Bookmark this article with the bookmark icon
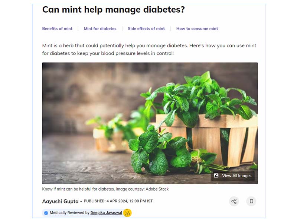Image resolution: width=297 pixels, height=222 pixels. pyautogui.click(x=251, y=201)
